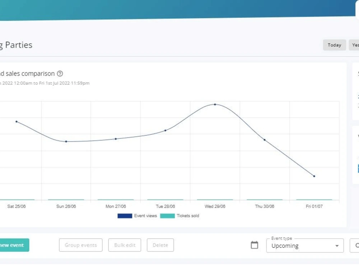Click the help icon beside sales comparison
359x269 pixels.
pos(60,74)
